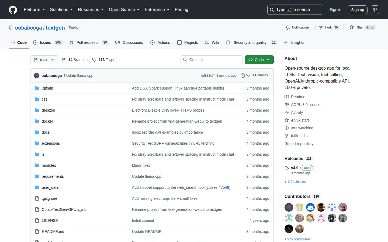Switch to the Insights tab
This screenshot has height=242, width=388.
294,42
